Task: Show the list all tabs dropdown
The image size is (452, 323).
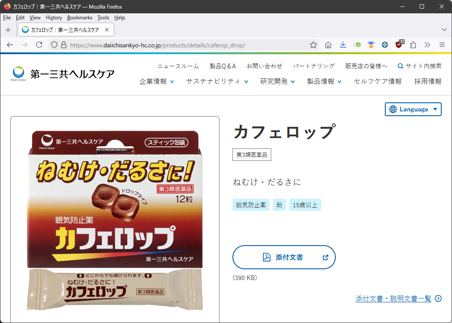Action: tap(444, 30)
